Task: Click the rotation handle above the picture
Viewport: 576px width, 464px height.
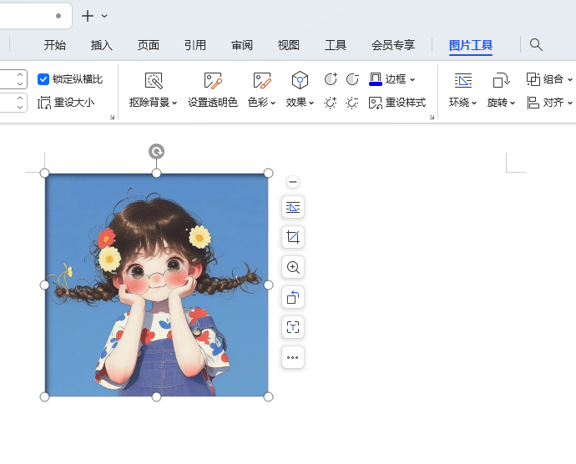Action: [x=156, y=151]
